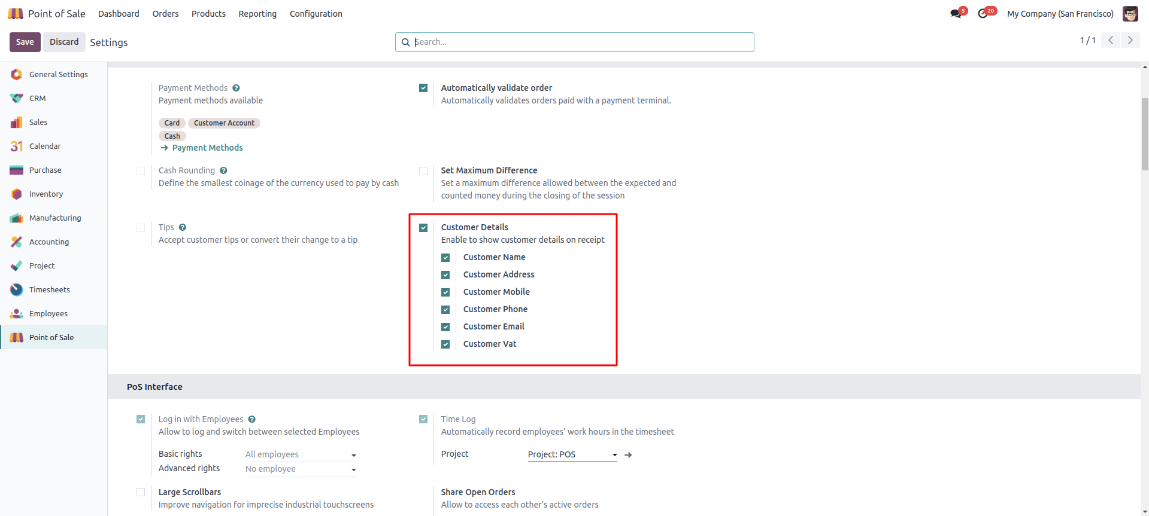Expand the Basic rights dropdown
The height and width of the screenshot is (516, 1149).
pyautogui.click(x=354, y=455)
